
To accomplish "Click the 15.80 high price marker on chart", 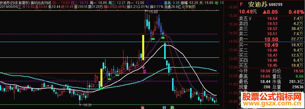I will click(x=153, y=12).
